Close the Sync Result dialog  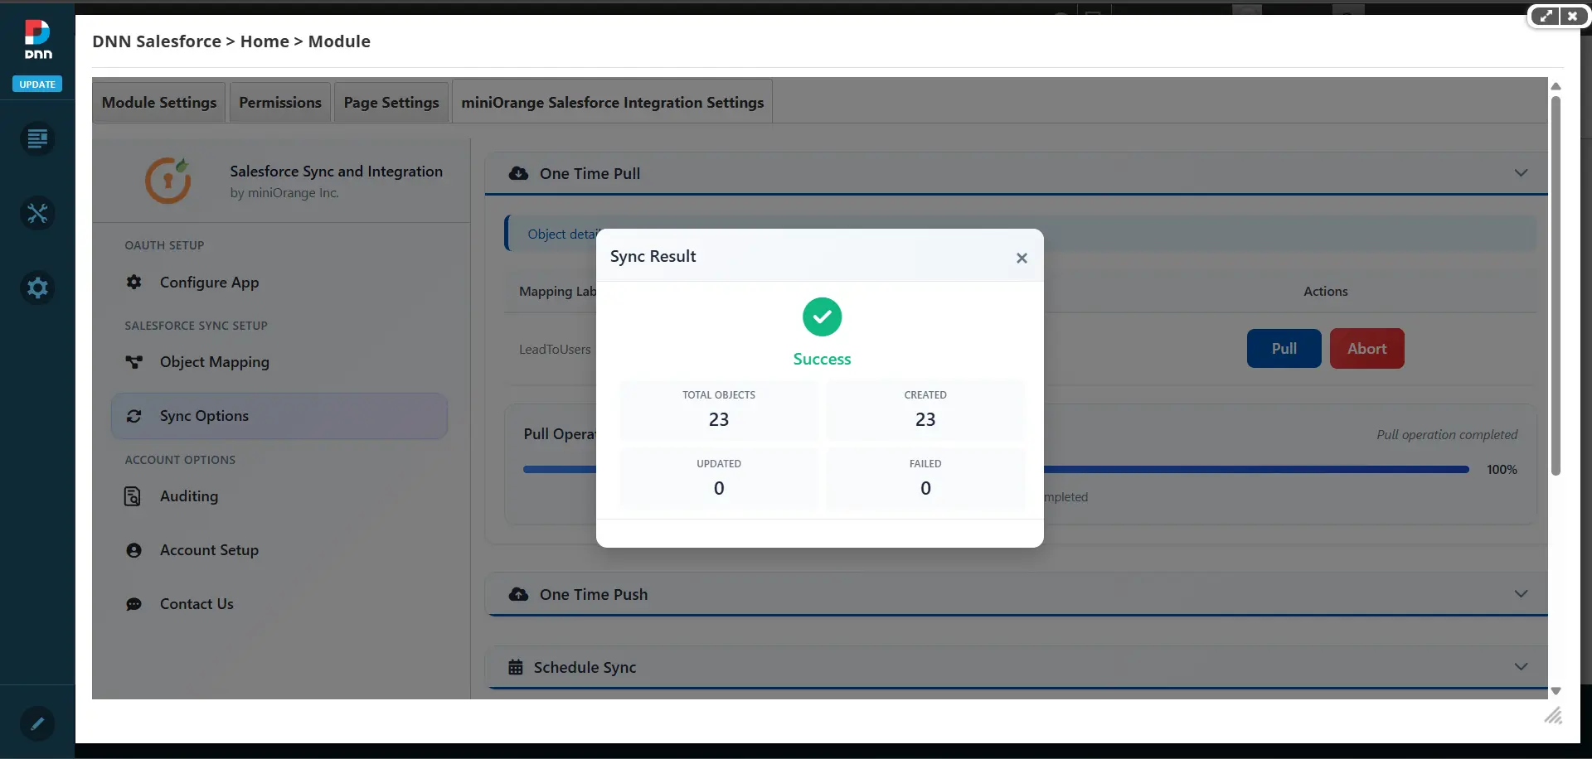(x=1022, y=258)
